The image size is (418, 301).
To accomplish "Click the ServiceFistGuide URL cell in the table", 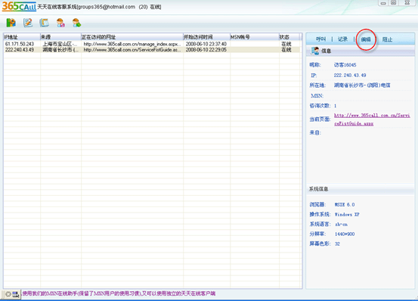I will (x=132, y=50).
